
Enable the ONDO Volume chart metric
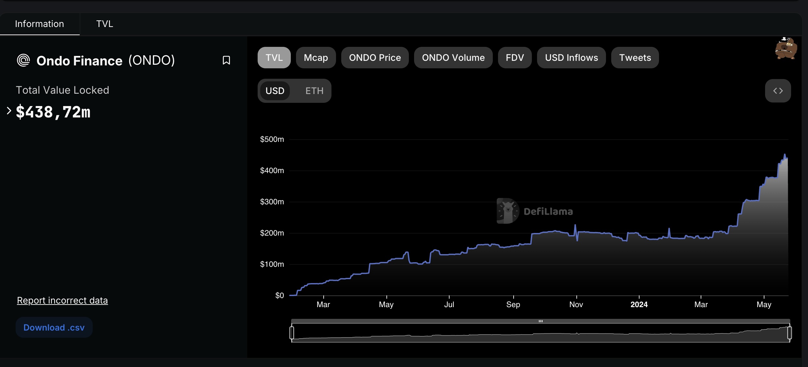coord(453,58)
